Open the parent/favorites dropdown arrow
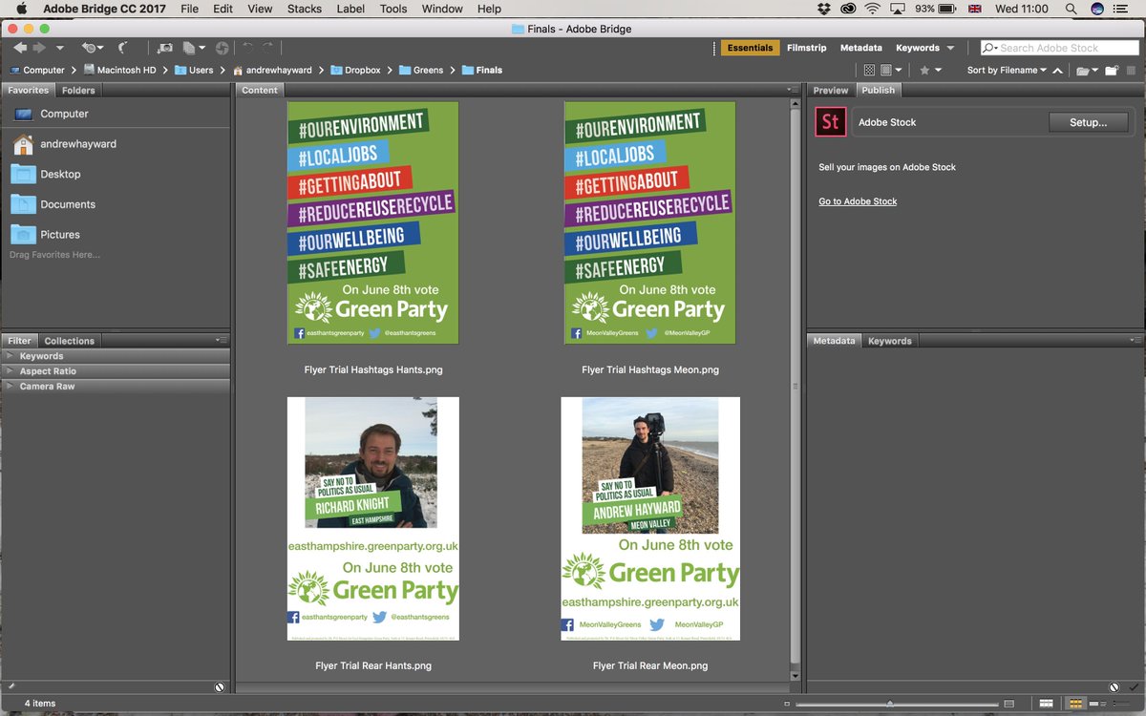1146x716 pixels. point(60,48)
